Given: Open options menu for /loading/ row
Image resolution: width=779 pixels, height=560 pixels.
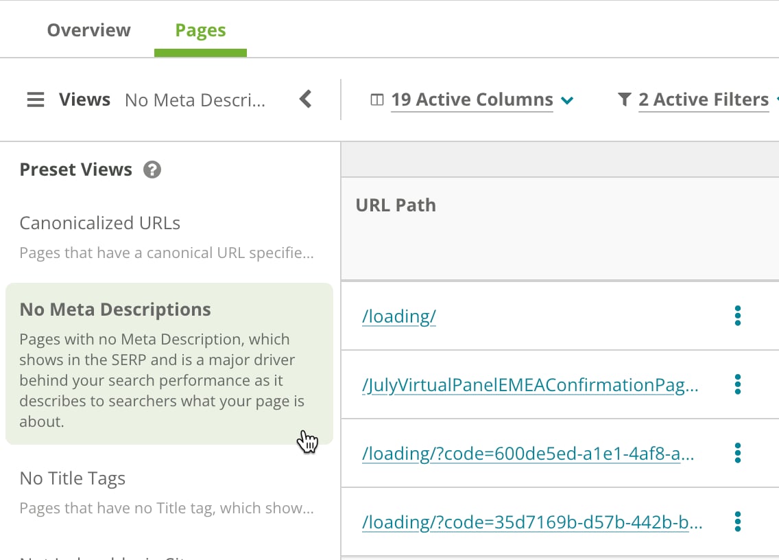Looking at the screenshot, I should [x=737, y=316].
